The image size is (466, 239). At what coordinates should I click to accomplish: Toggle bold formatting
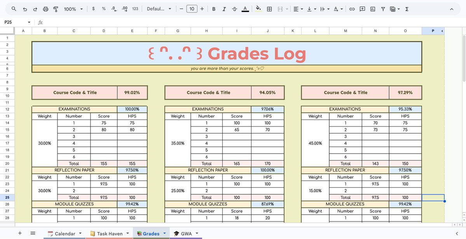click(x=214, y=9)
